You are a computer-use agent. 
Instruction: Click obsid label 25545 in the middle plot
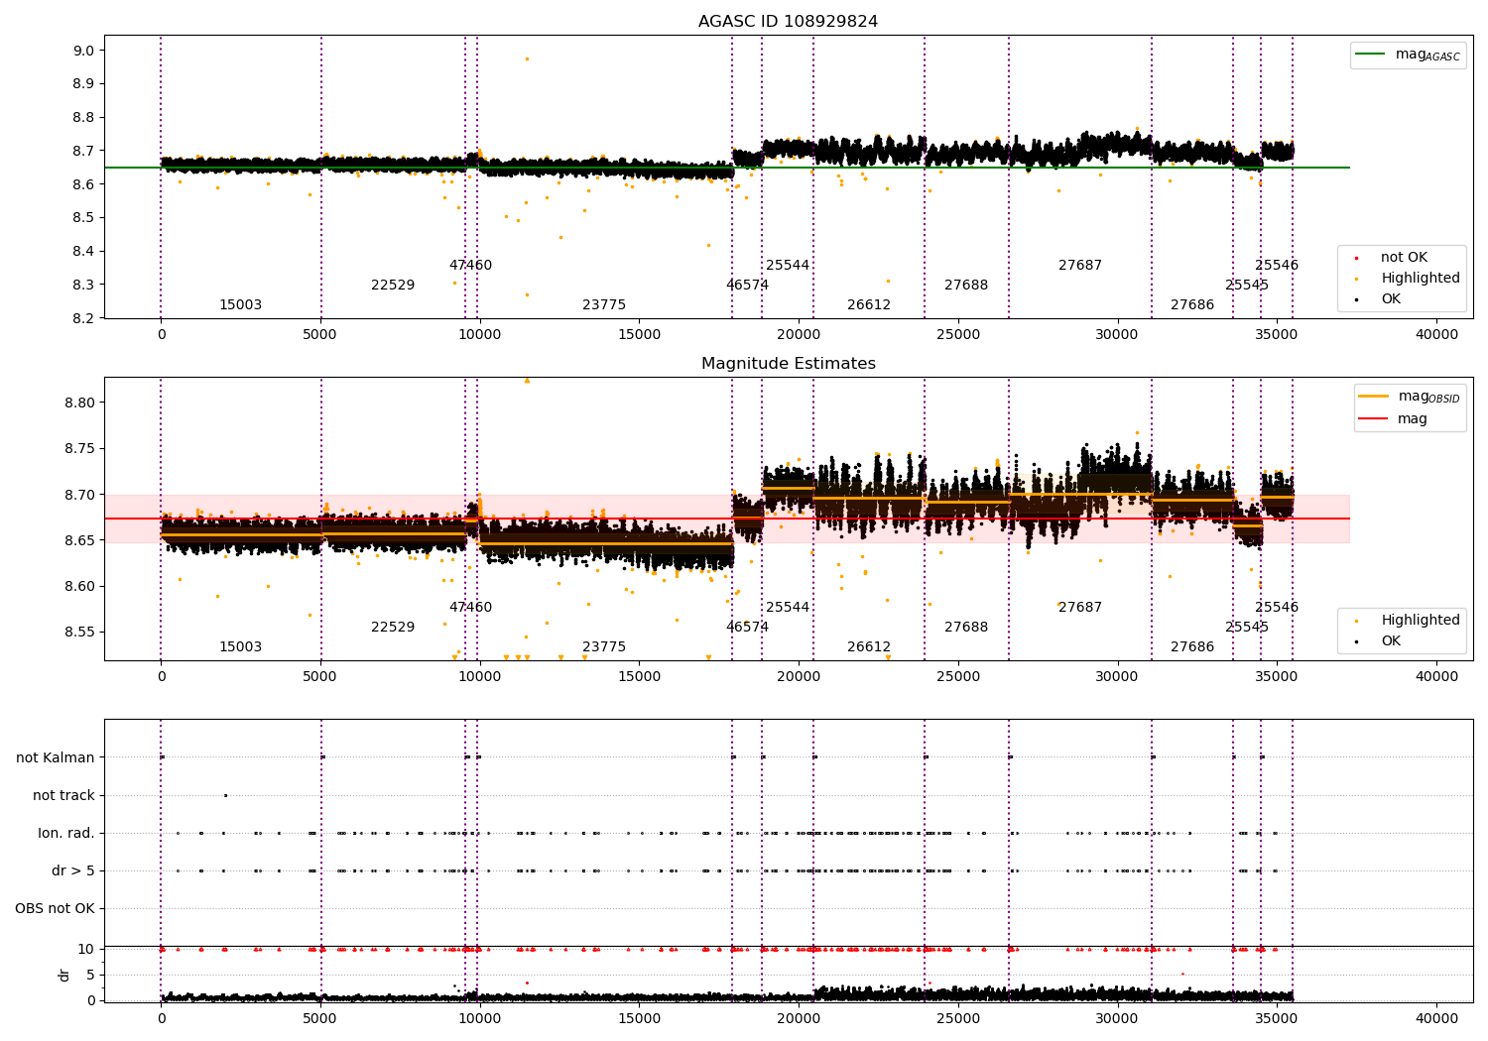1247,628
